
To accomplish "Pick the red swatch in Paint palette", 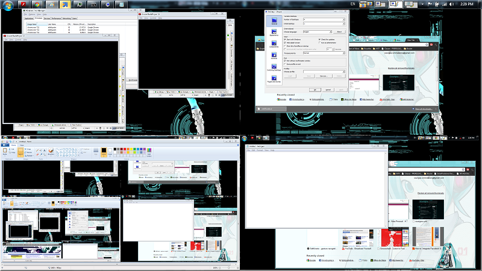I will coord(125,149).
